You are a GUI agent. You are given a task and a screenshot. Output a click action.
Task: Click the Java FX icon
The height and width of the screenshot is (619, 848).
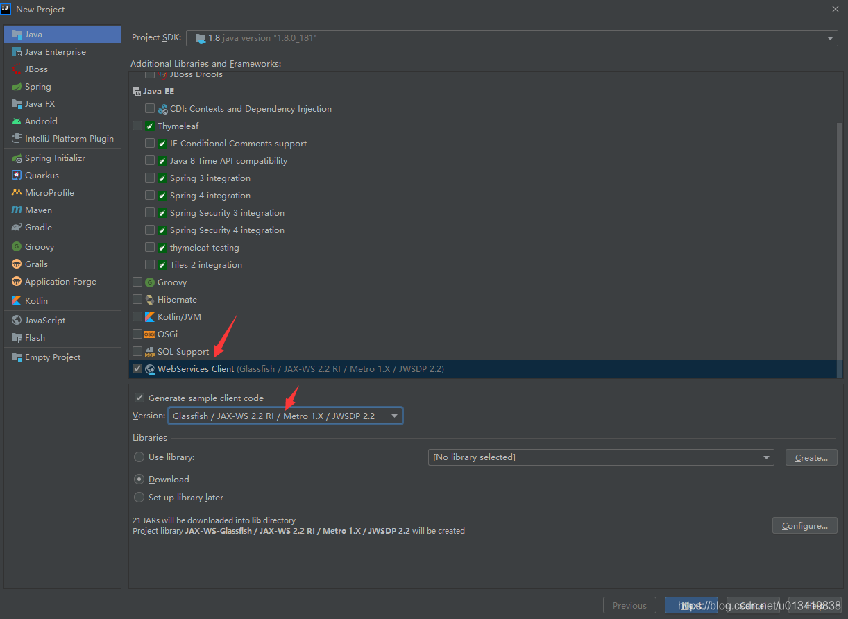[x=17, y=103]
